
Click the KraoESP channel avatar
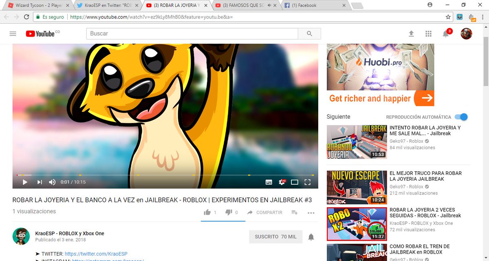click(21, 236)
